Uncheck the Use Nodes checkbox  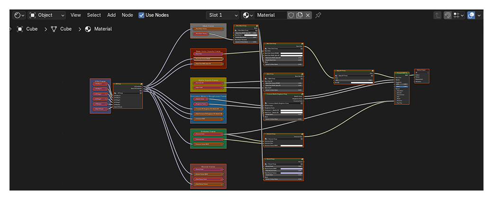[x=142, y=15]
